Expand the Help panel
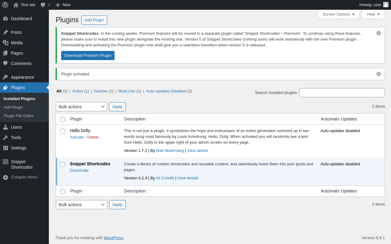The image size is (391, 244). point(373,14)
